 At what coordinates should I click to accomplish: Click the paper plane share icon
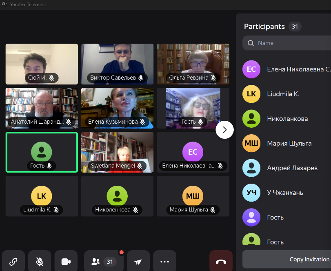click(x=138, y=262)
